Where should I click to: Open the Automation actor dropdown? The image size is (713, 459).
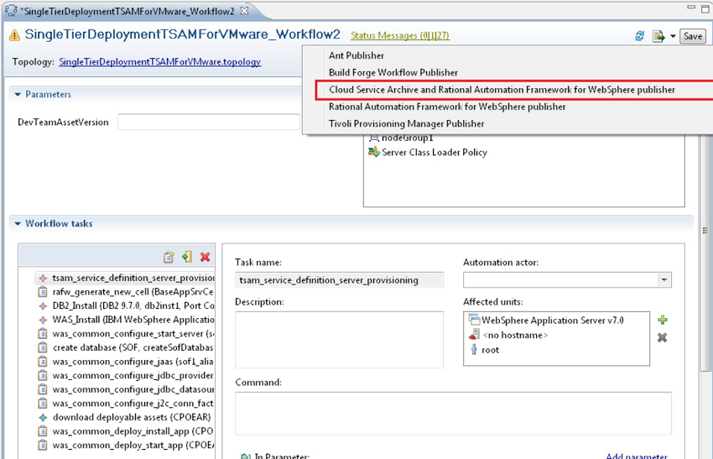coord(664,279)
